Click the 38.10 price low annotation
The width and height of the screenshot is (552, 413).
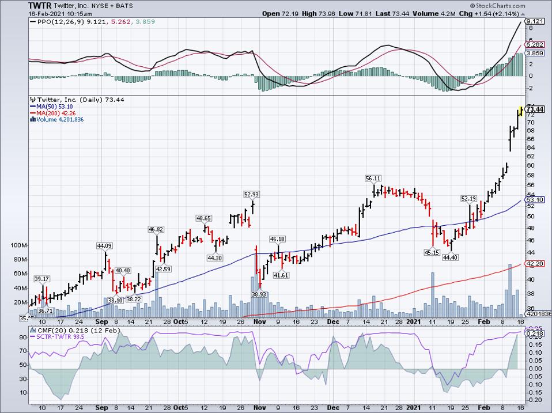click(x=115, y=300)
